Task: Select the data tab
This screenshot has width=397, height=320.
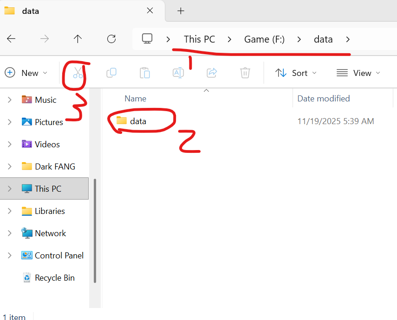Action: (x=82, y=11)
